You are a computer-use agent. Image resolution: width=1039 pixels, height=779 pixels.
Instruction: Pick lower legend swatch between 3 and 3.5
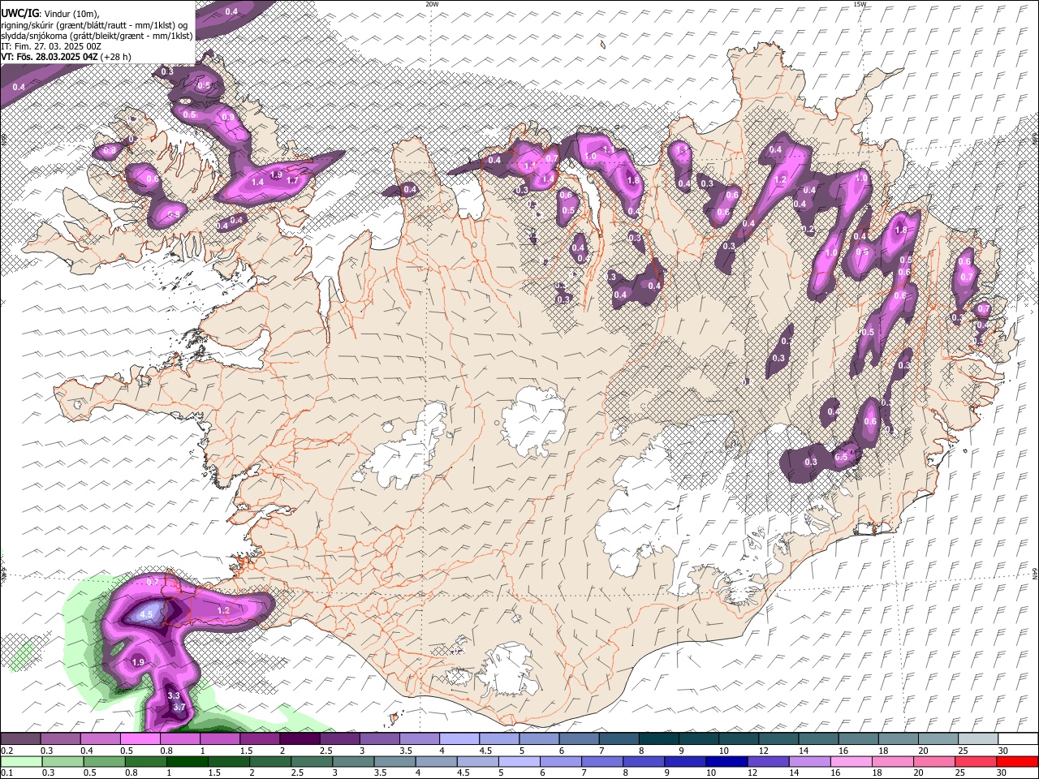(x=353, y=761)
